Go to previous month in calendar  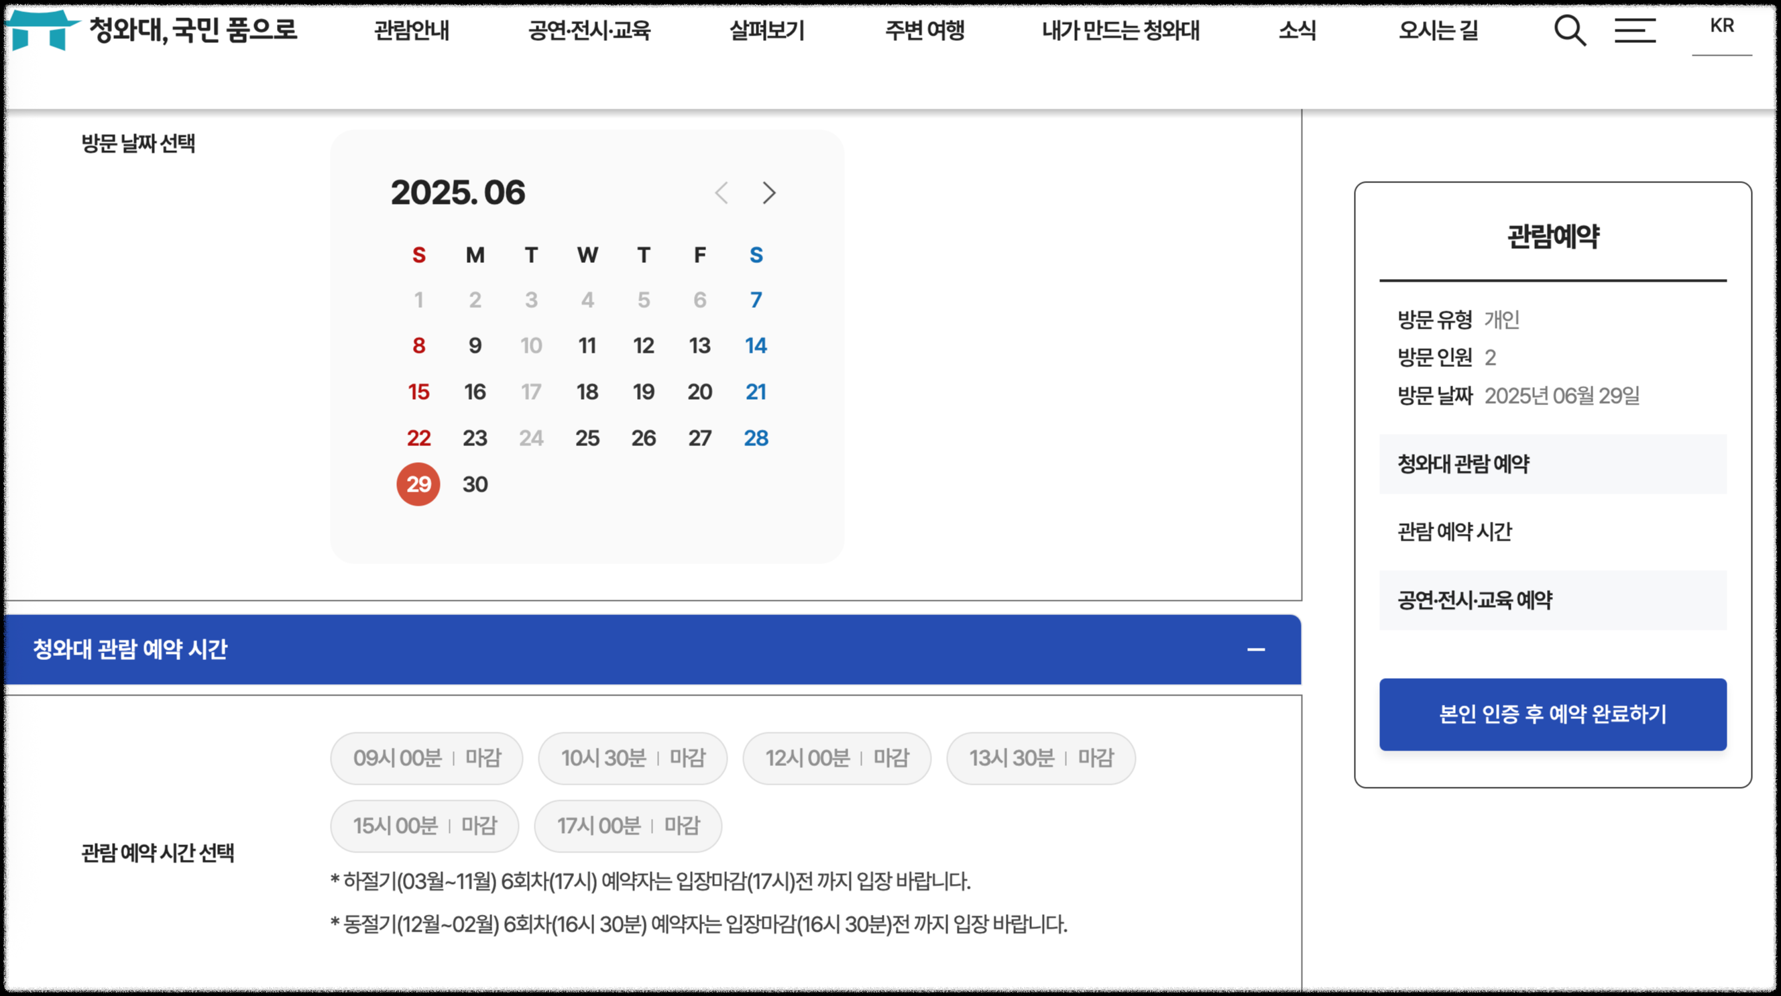coord(722,193)
